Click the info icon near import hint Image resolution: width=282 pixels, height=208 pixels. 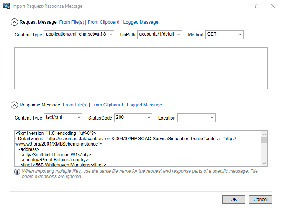[x=17, y=172]
